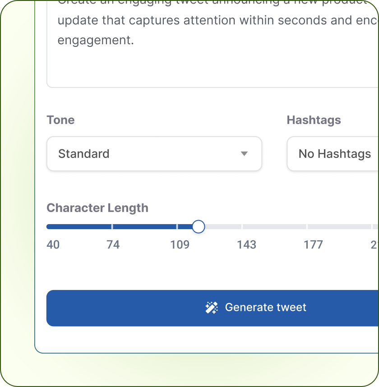Image resolution: width=379 pixels, height=387 pixels.
Task: Expand the No Hashtags dropdown
Action: [334, 154]
